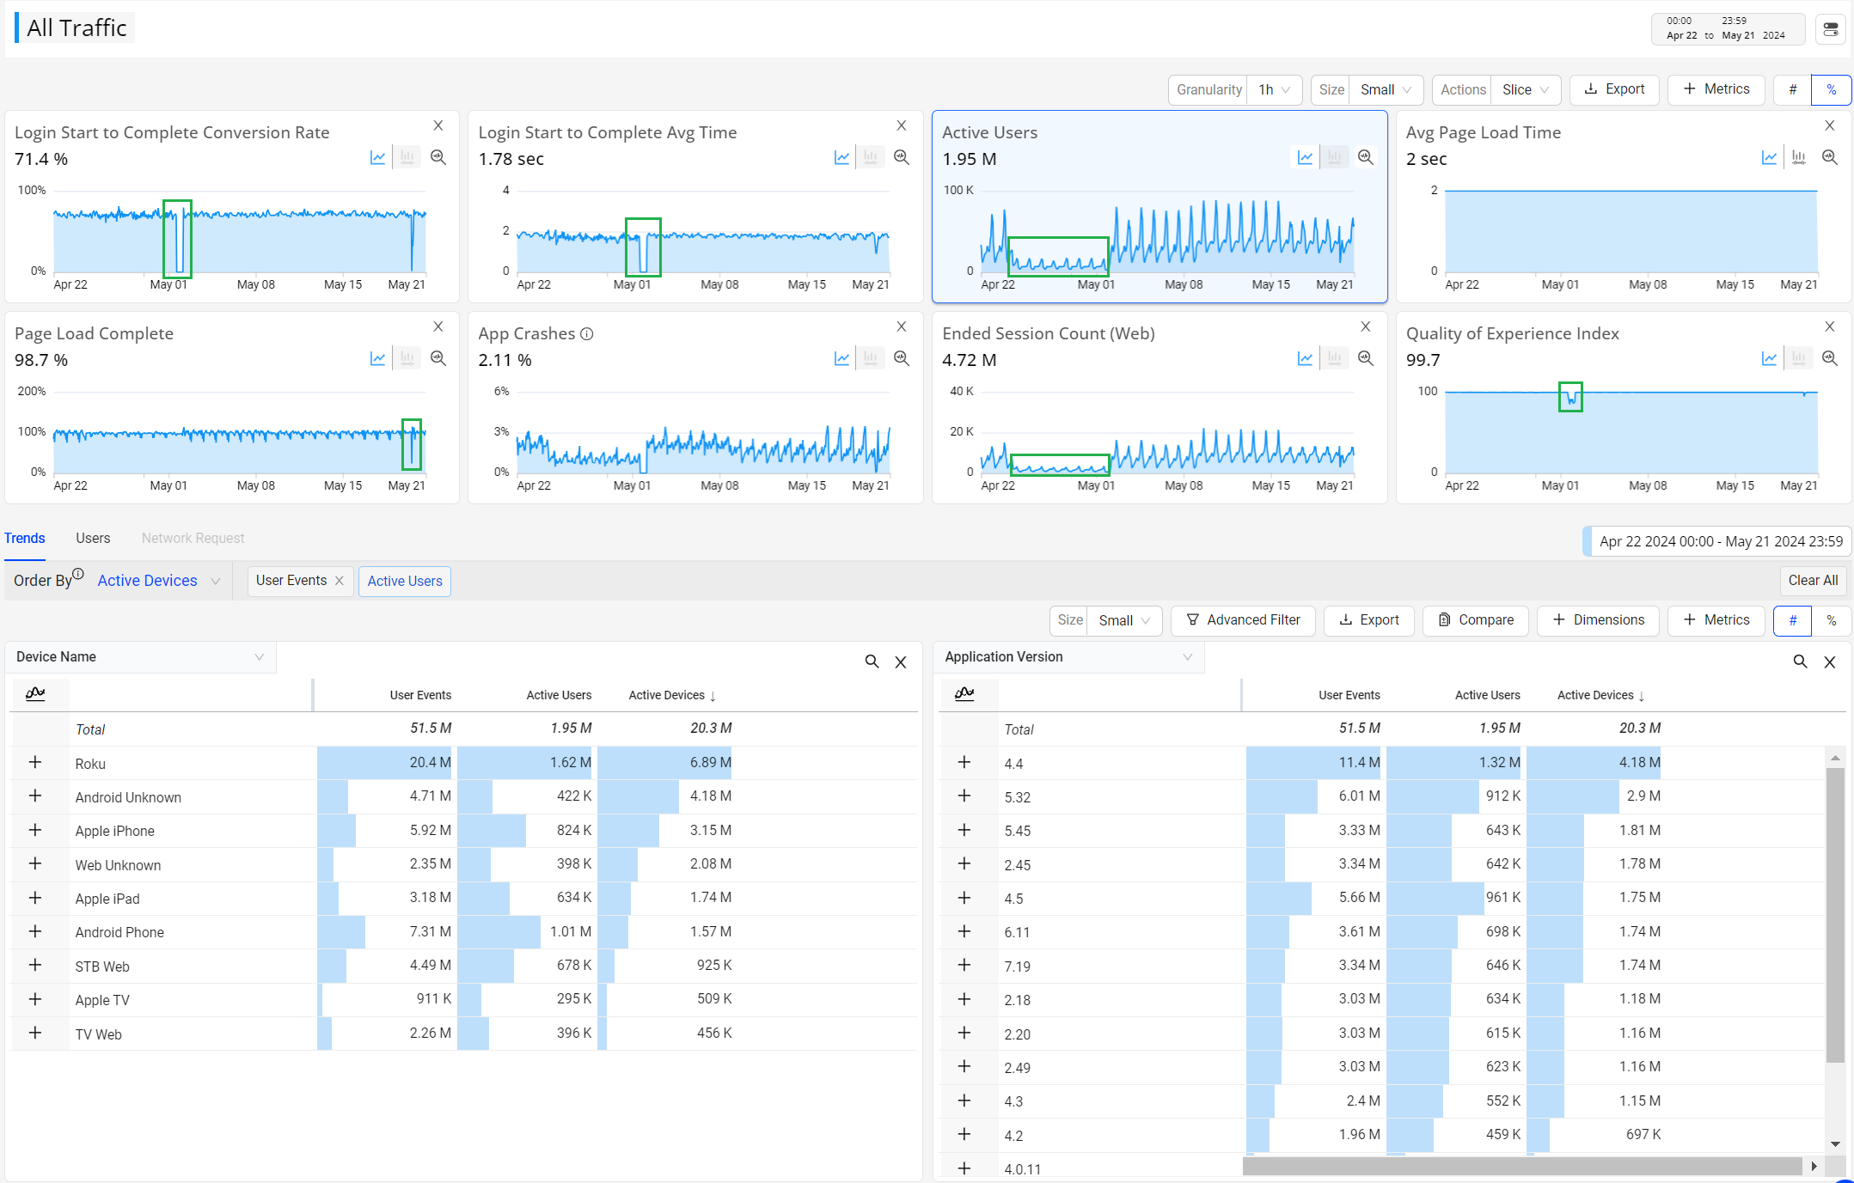
Task: Switch to the Users tab
Action: pyautogui.click(x=93, y=538)
